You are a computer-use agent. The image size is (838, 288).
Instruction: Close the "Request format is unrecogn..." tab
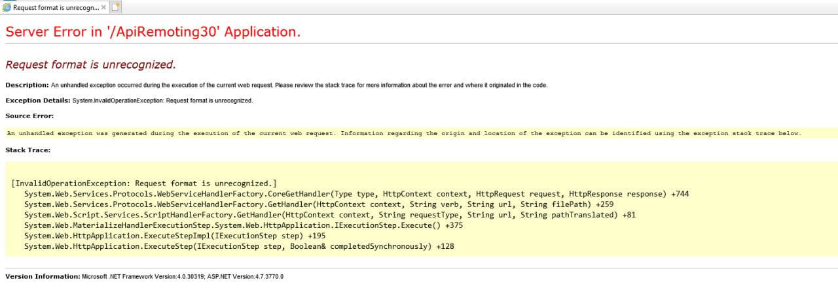pyautogui.click(x=103, y=7)
